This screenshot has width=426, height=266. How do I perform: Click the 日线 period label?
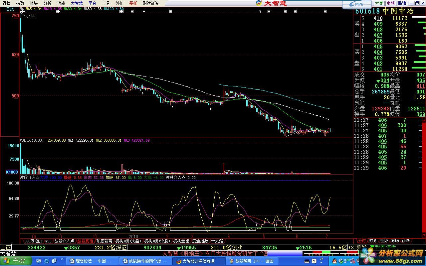[x=10, y=9]
